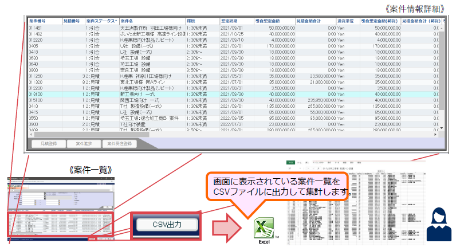Select case number 3415 cell
The image size is (464, 247).
pos(45,112)
